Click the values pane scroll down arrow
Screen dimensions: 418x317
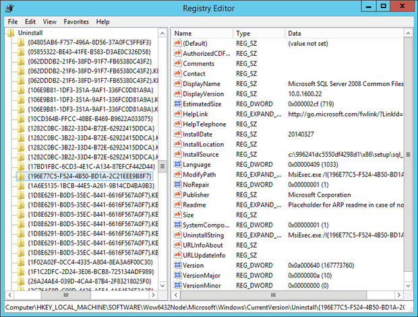(x=408, y=285)
